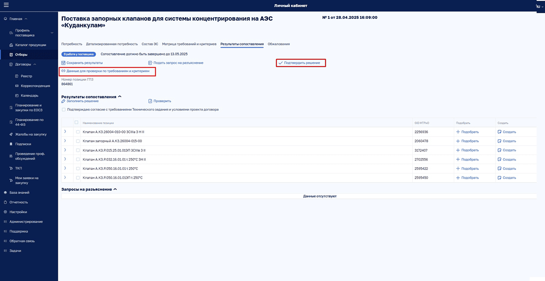Check the box for Клапан А.КЗ.Р.015.25.01.01ЭП
Image resolution: width=545 pixels, height=281 pixels.
coord(78,150)
